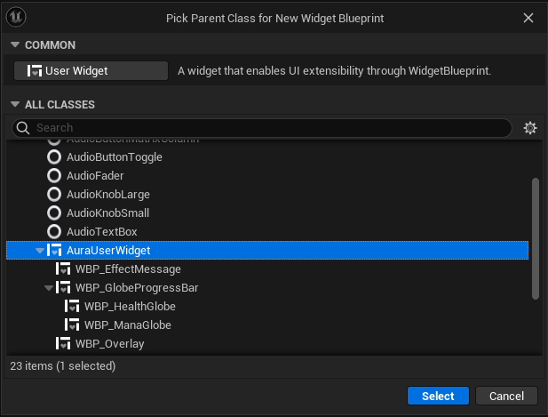Click the class list vertical scrollbar
The image size is (548, 417).
coord(535,237)
